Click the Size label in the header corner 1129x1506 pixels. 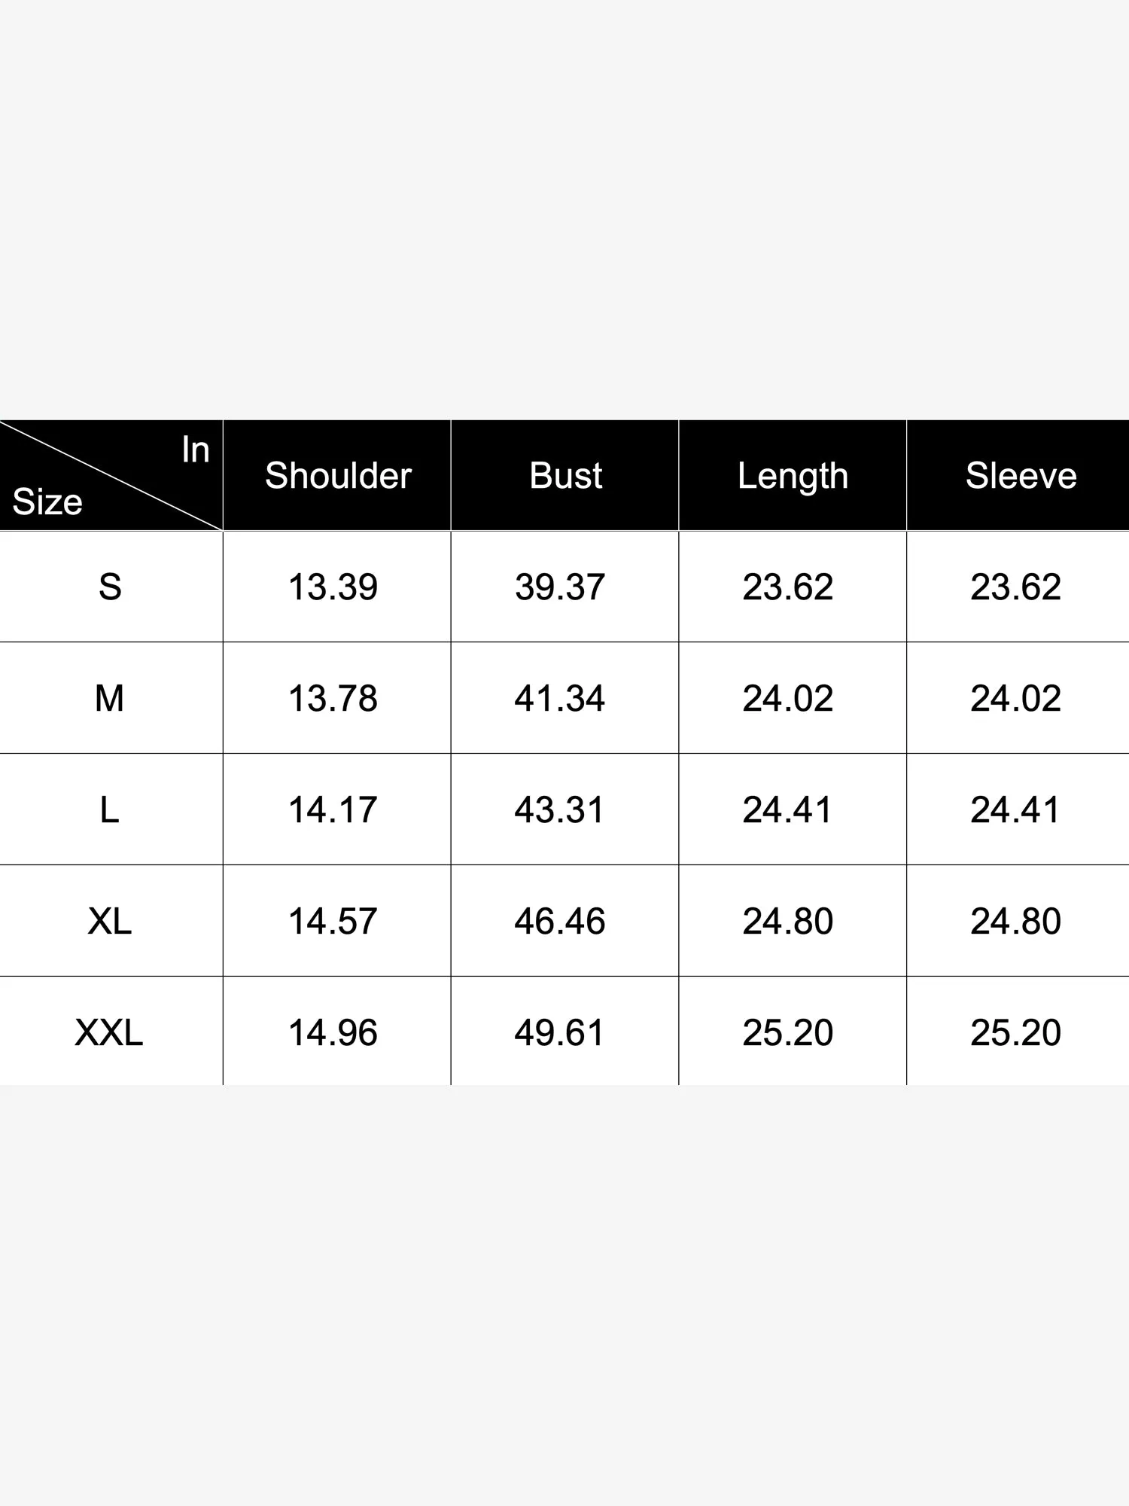(47, 501)
